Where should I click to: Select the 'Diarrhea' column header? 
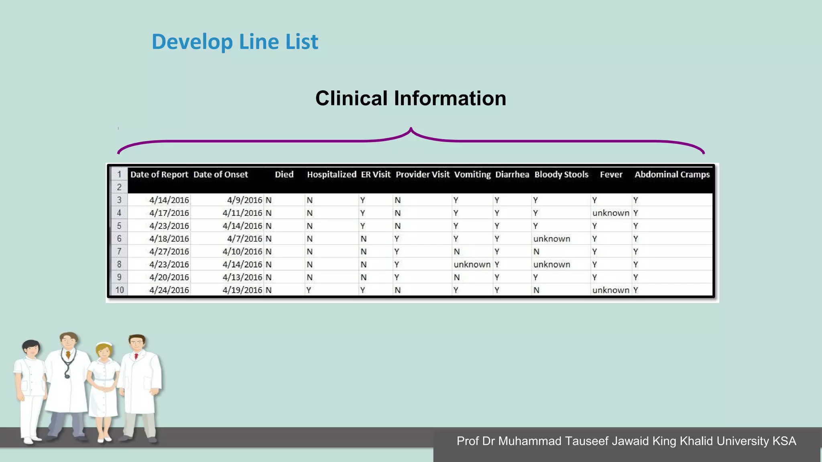pyautogui.click(x=512, y=174)
